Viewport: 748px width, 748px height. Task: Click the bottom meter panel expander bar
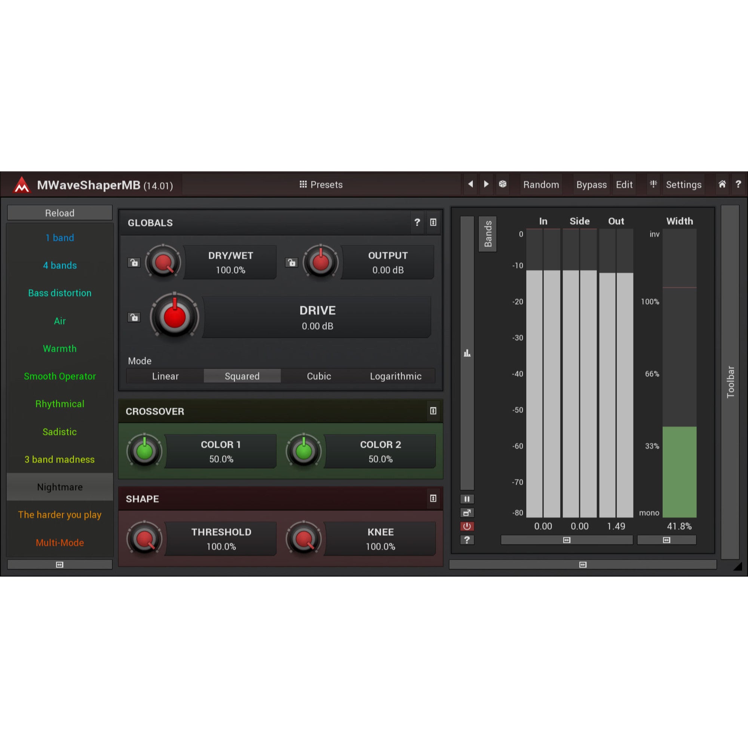583,564
